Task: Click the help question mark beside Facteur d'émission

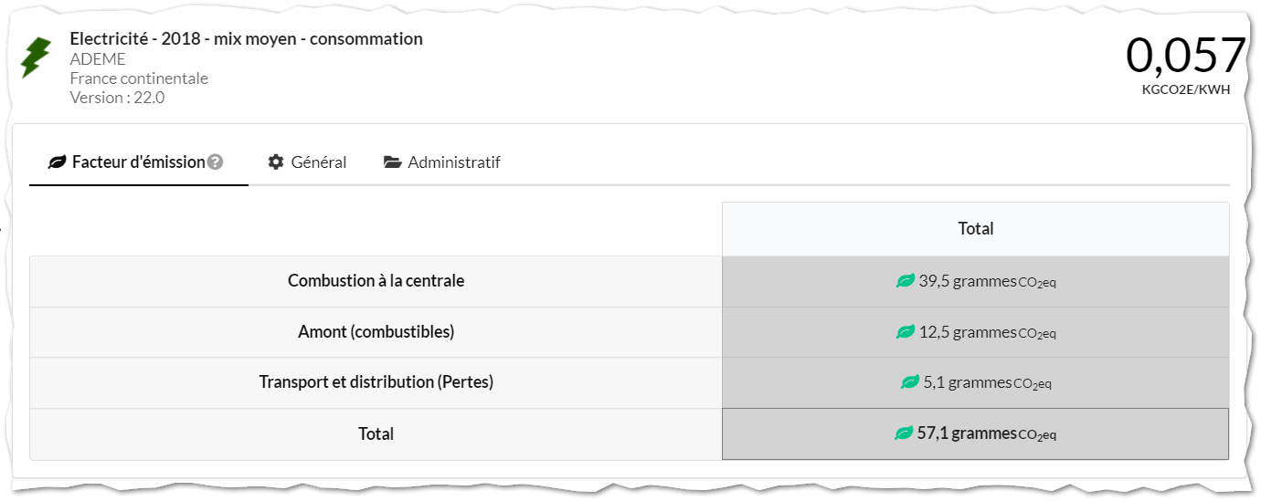Action: 215,162
